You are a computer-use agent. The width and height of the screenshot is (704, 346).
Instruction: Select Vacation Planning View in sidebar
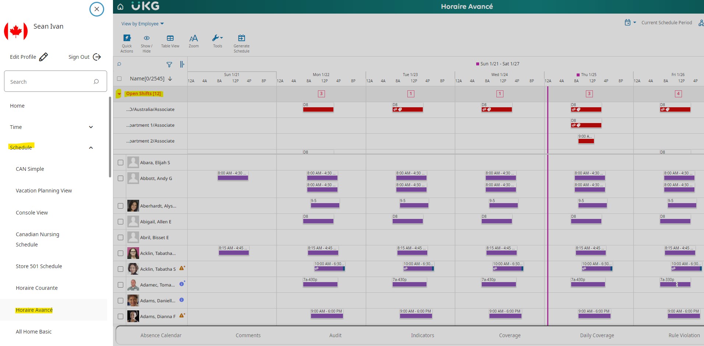pyautogui.click(x=44, y=191)
